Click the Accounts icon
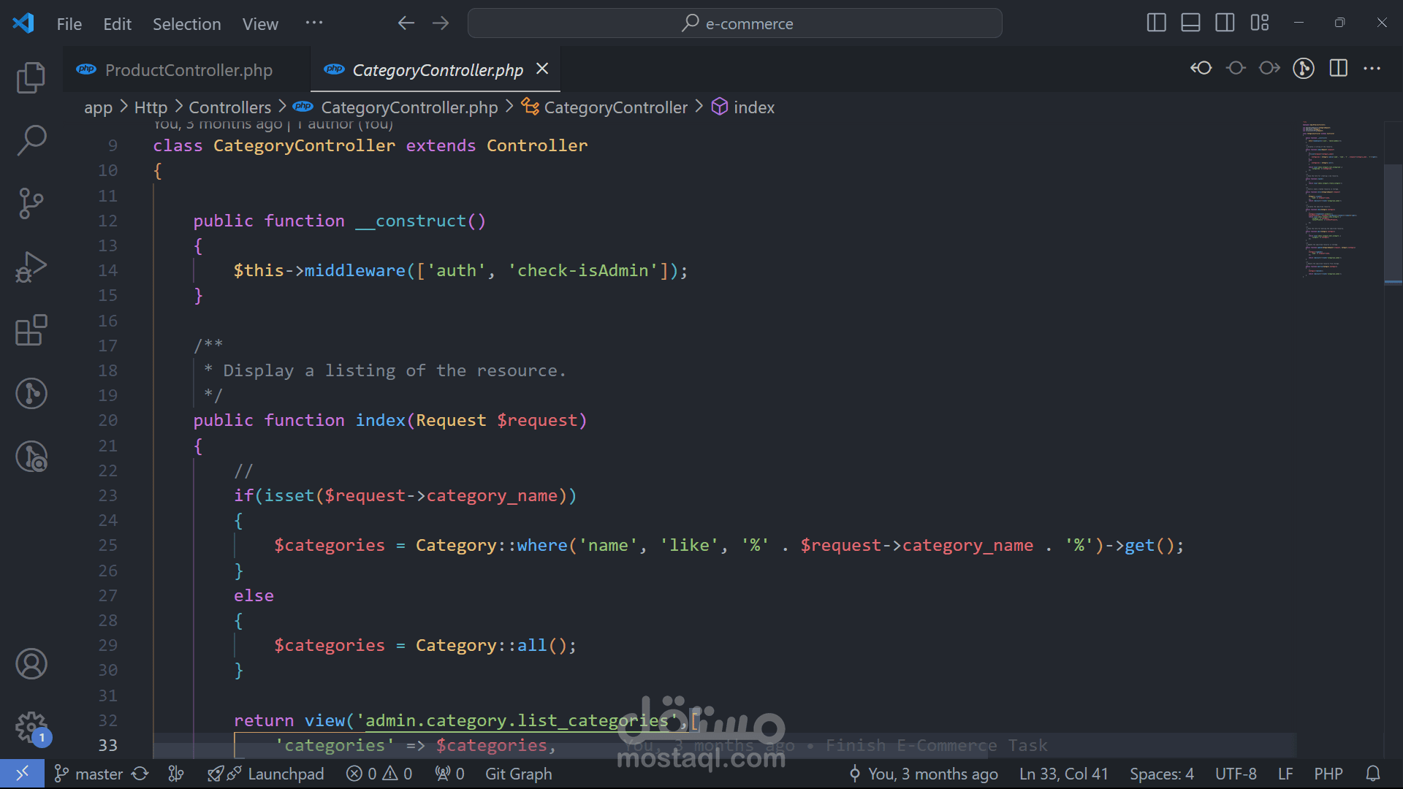Image resolution: width=1403 pixels, height=789 pixels. pos(31,663)
